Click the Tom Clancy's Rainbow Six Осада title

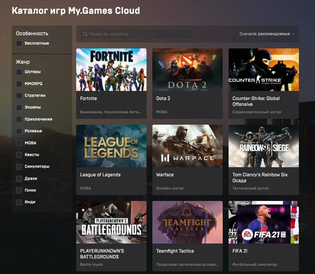(260, 177)
